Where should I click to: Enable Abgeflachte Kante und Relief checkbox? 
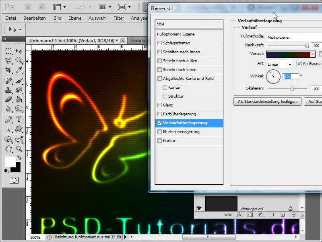pos(159,78)
